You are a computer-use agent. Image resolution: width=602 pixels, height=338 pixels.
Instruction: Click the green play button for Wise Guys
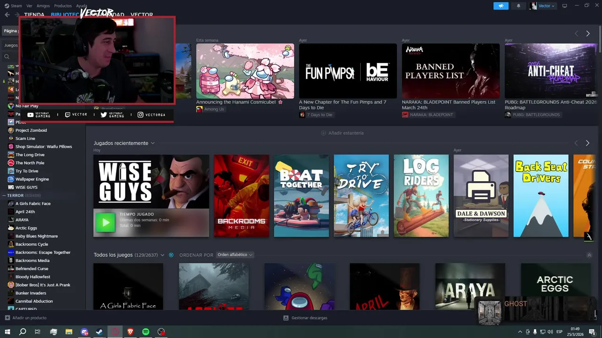click(x=105, y=223)
